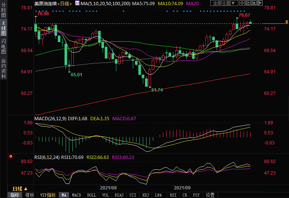Image resolution: width=289 pixels, height=198 pixels.
Task: Click the MA20 magenta legend label
Action: [x=192, y=3]
